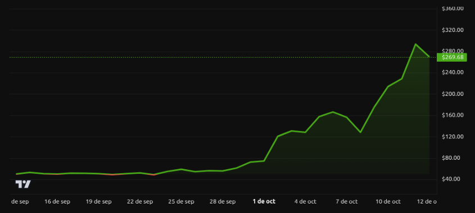Select the $200.00 price axis label
Image resolution: width=475 pixels, height=213 pixels.
[453, 94]
